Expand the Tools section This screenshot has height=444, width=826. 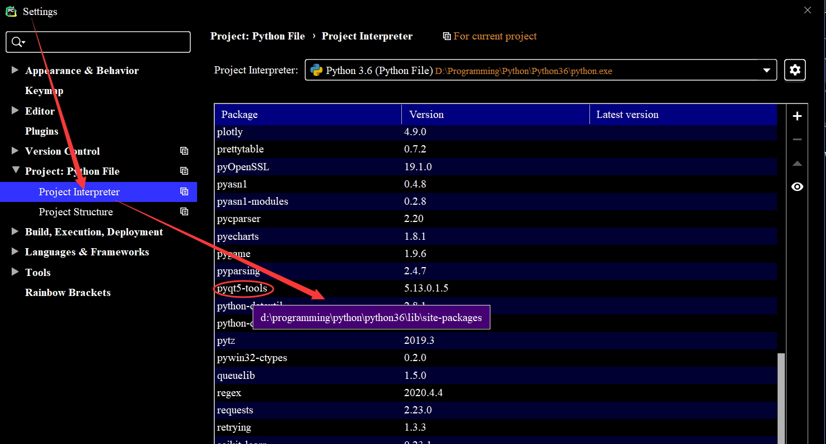15,272
